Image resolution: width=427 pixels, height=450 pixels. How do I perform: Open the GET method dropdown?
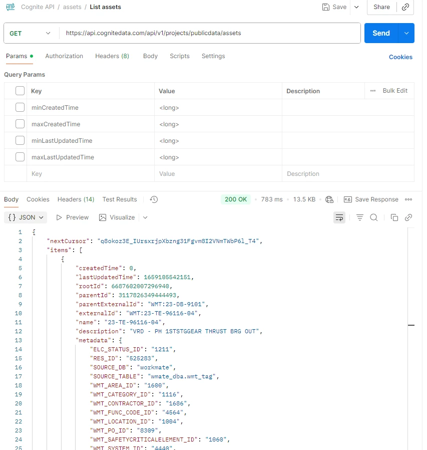30,33
